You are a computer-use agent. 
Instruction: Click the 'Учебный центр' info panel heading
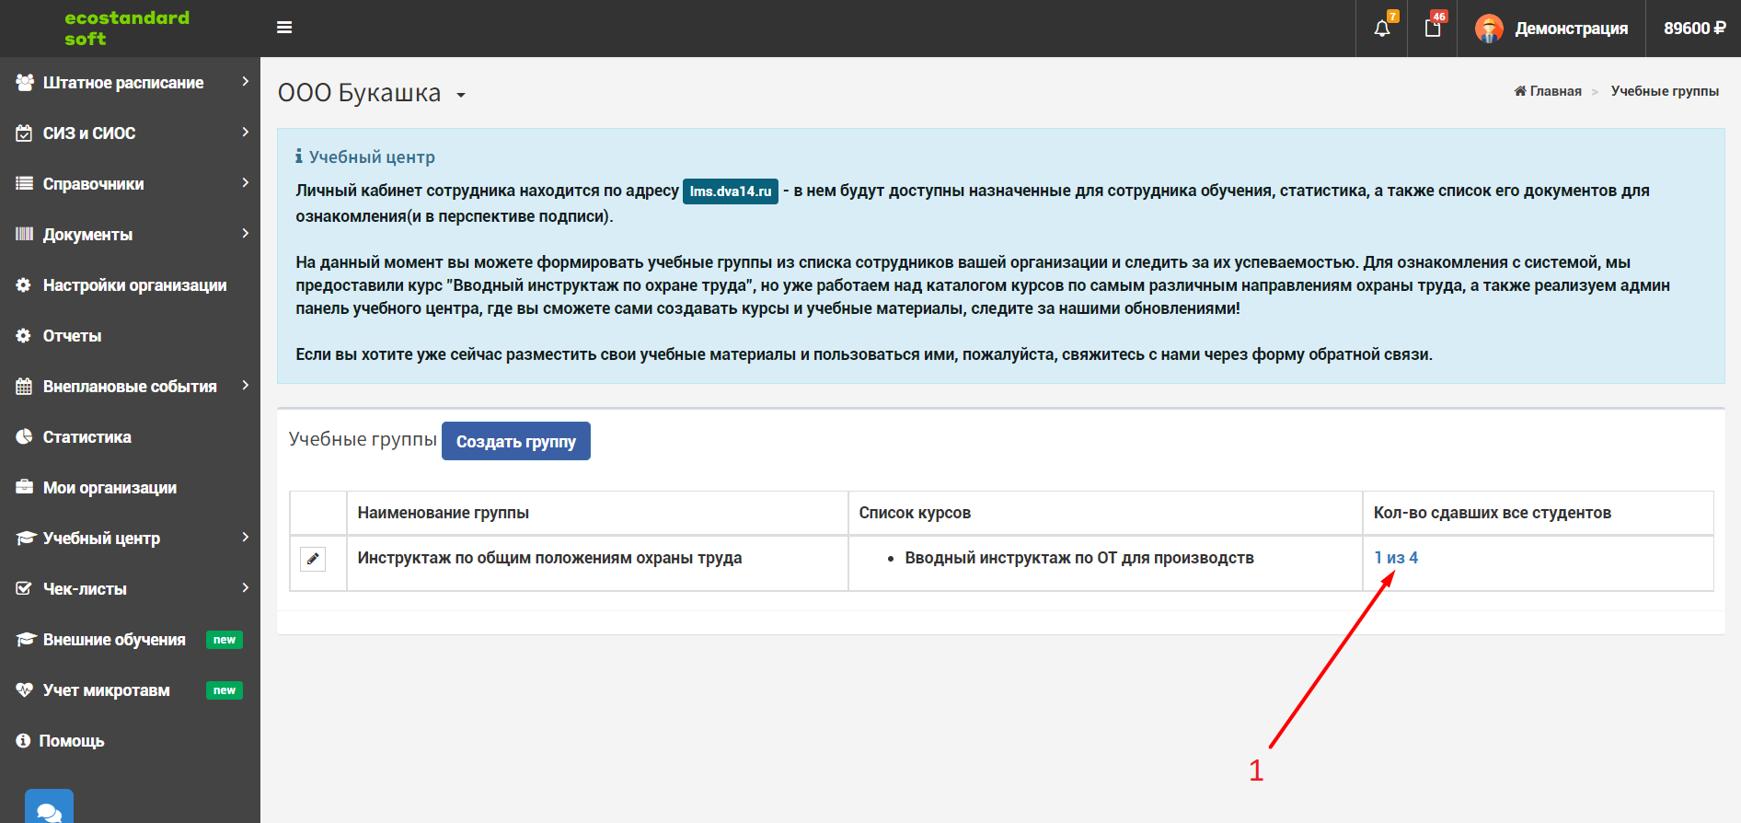pyautogui.click(x=372, y=157)
